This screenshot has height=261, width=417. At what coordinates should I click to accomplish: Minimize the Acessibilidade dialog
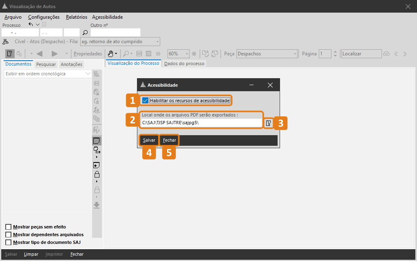coord(252,85)
